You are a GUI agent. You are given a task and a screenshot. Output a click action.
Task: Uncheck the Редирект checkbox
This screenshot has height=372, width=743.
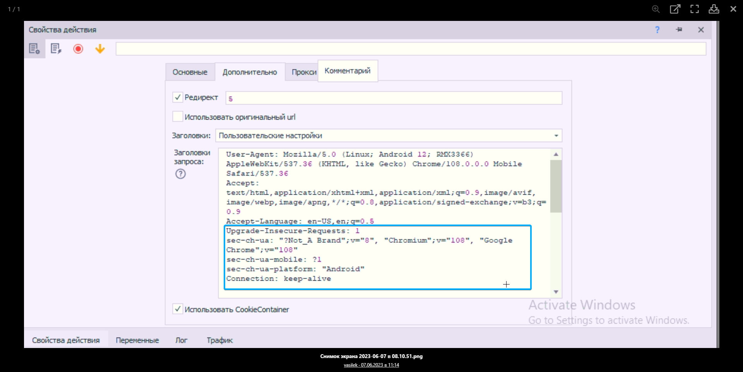178,97
